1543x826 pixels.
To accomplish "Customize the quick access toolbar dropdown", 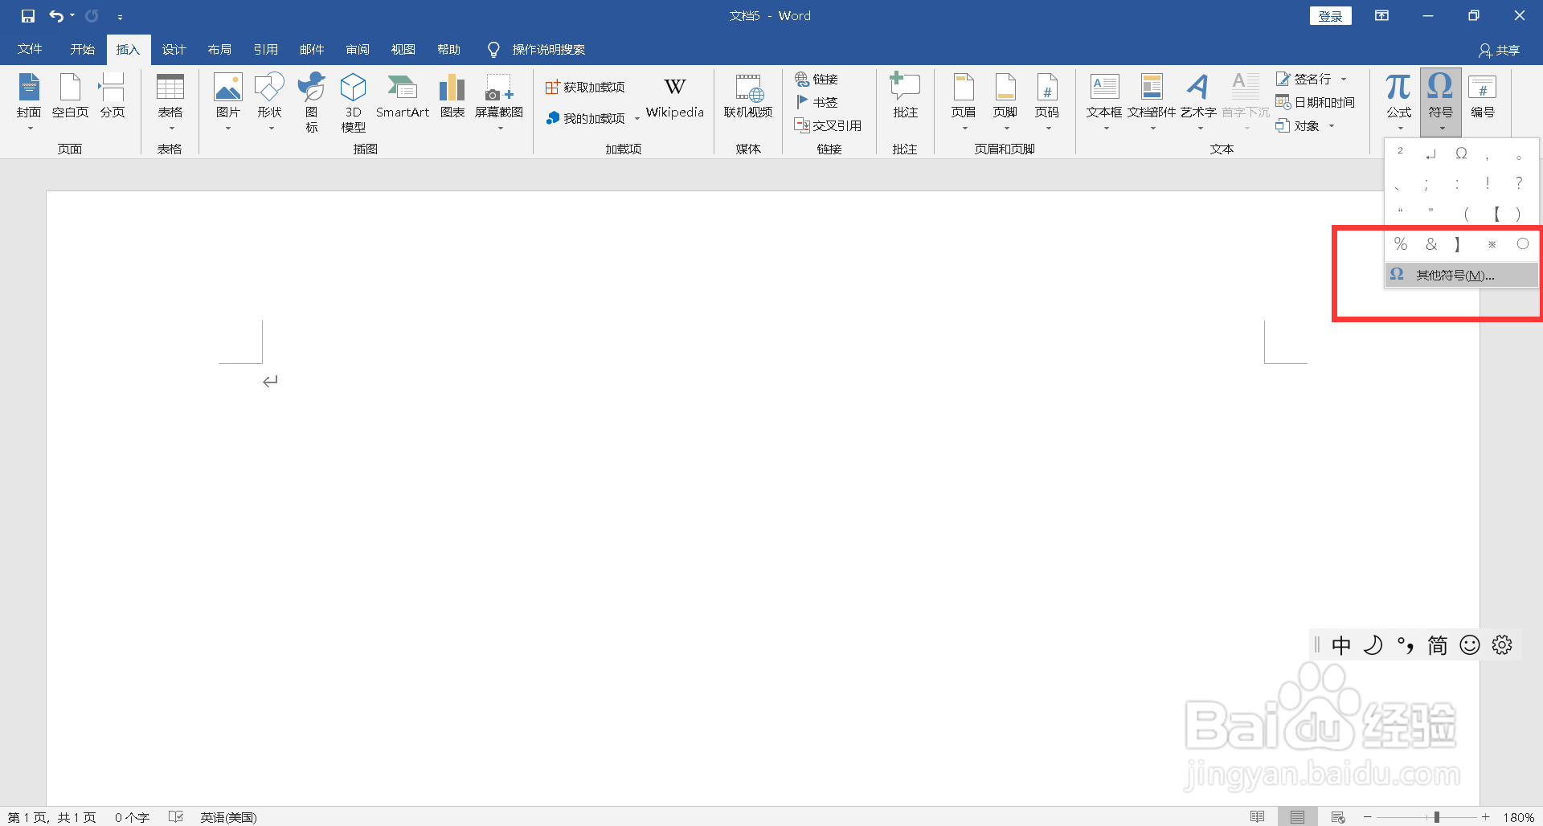I will [x=120, y=16].
